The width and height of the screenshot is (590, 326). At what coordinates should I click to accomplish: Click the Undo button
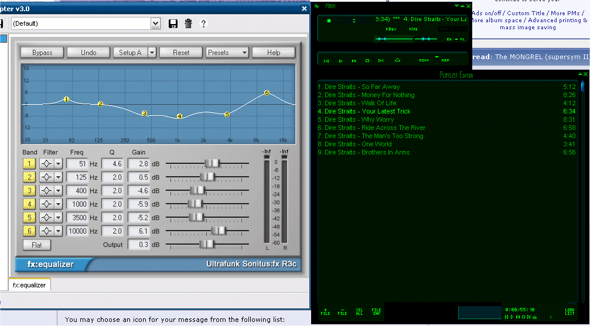[x=88, y=53]
